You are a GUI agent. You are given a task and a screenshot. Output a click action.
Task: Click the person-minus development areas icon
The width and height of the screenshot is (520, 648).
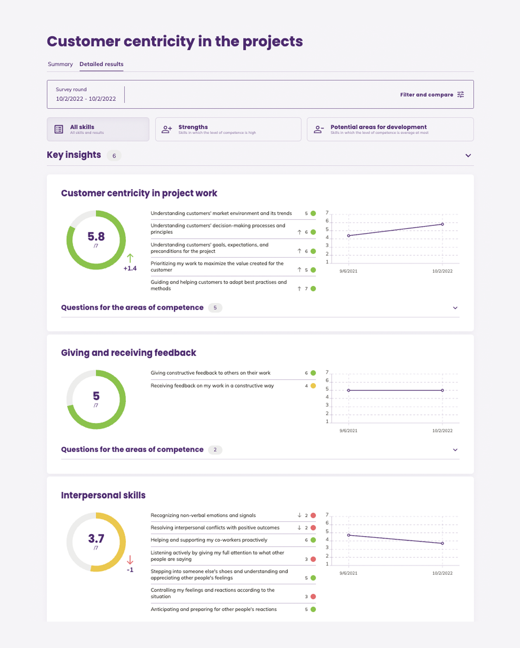click(x=319, y=130)
